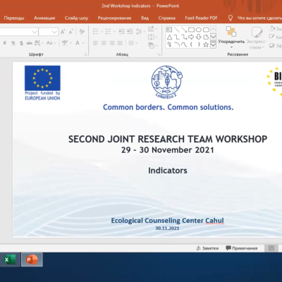Justify the text
Viewport: 282px width, 282px height.
click(120, 43)
